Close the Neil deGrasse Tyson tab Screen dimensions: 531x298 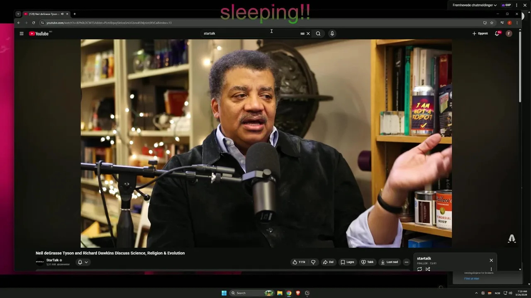(67, 14)
